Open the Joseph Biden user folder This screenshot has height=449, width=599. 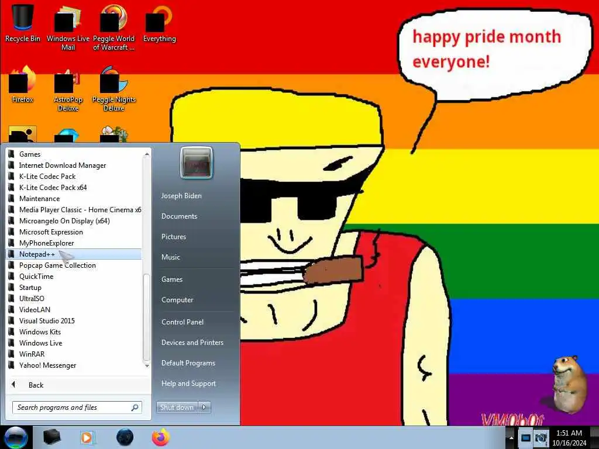point(181,196)
